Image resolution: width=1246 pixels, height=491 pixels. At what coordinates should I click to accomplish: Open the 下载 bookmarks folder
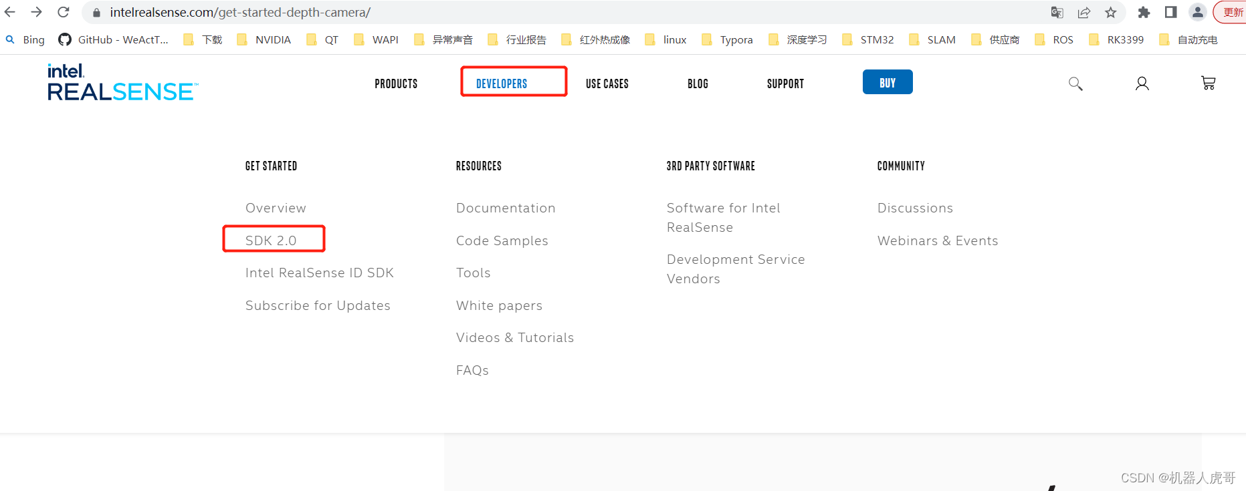[x=203, y=39]
